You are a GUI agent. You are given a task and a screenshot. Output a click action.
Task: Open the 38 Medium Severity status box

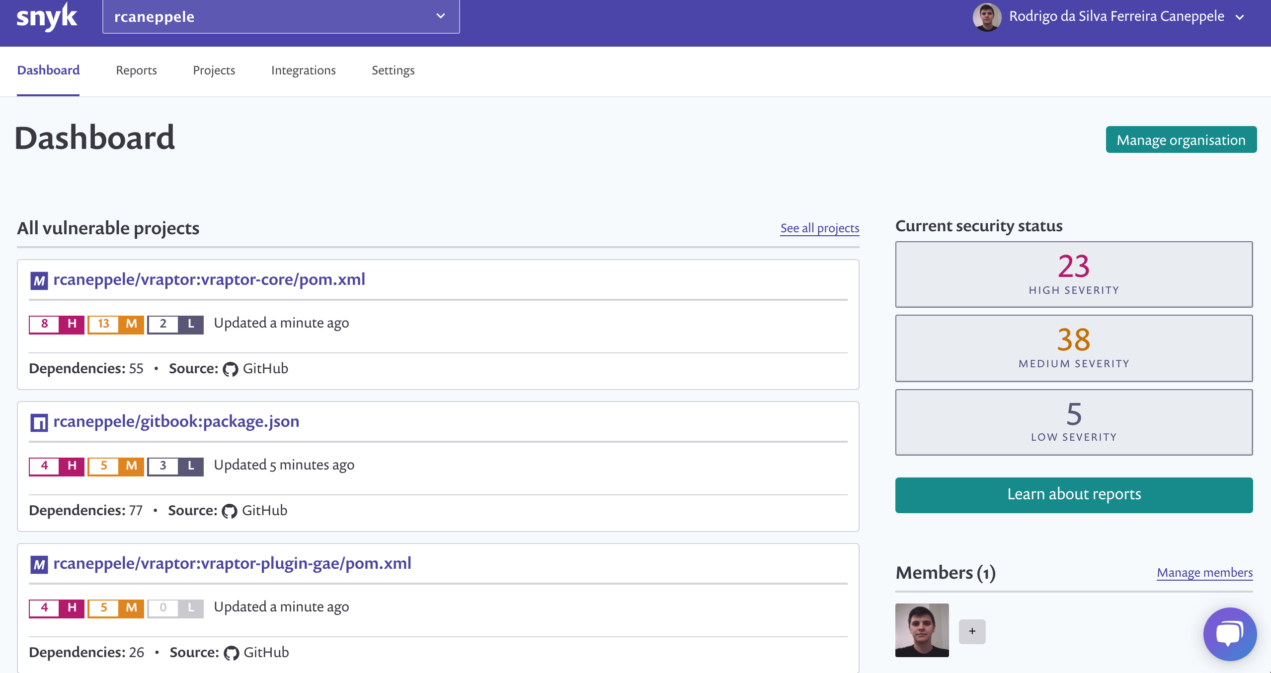click(x=1074, y=348)
